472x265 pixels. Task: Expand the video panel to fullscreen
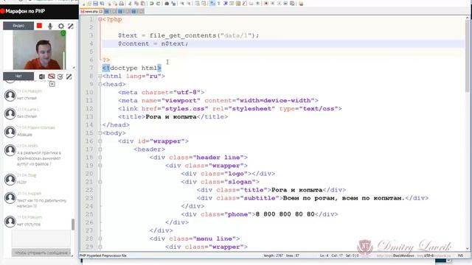pos(71,26)
